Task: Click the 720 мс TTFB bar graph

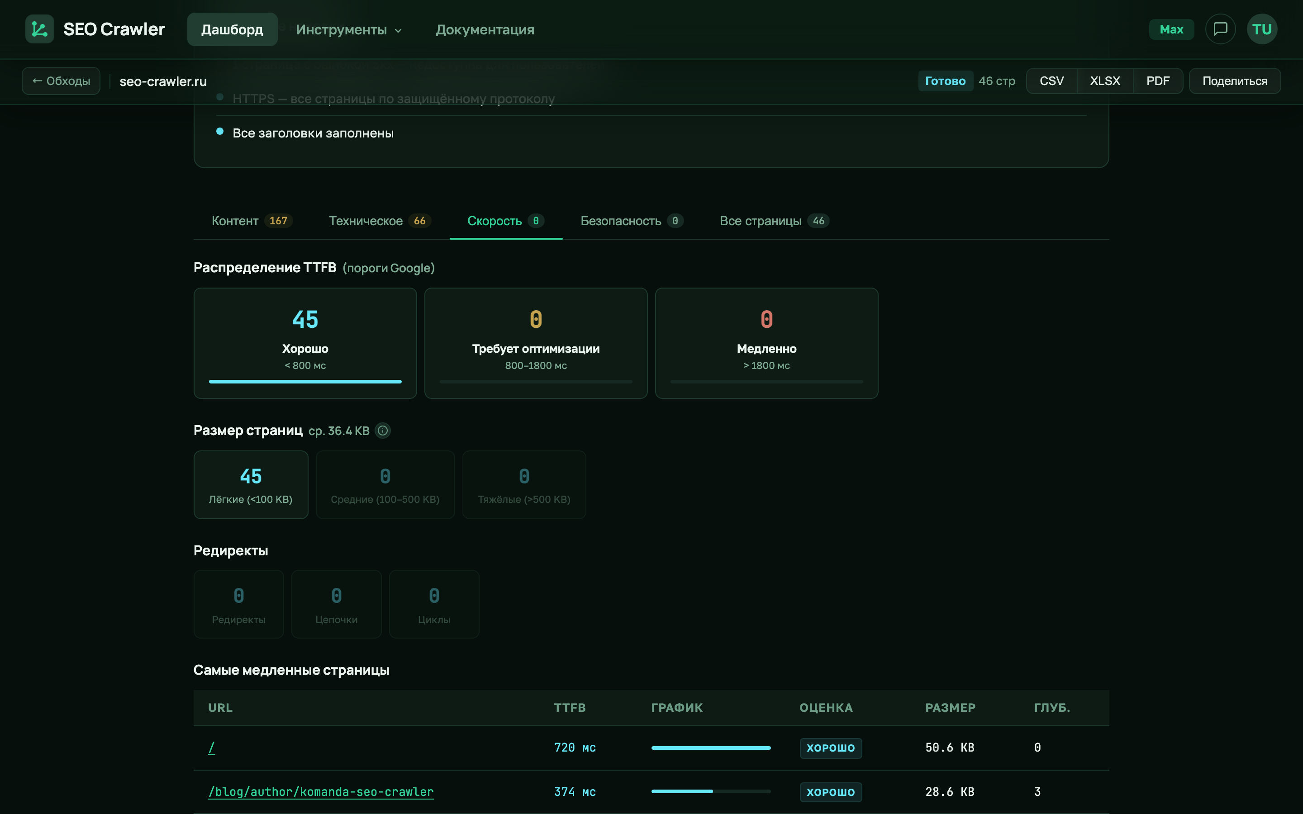Action: pos(711,748)
